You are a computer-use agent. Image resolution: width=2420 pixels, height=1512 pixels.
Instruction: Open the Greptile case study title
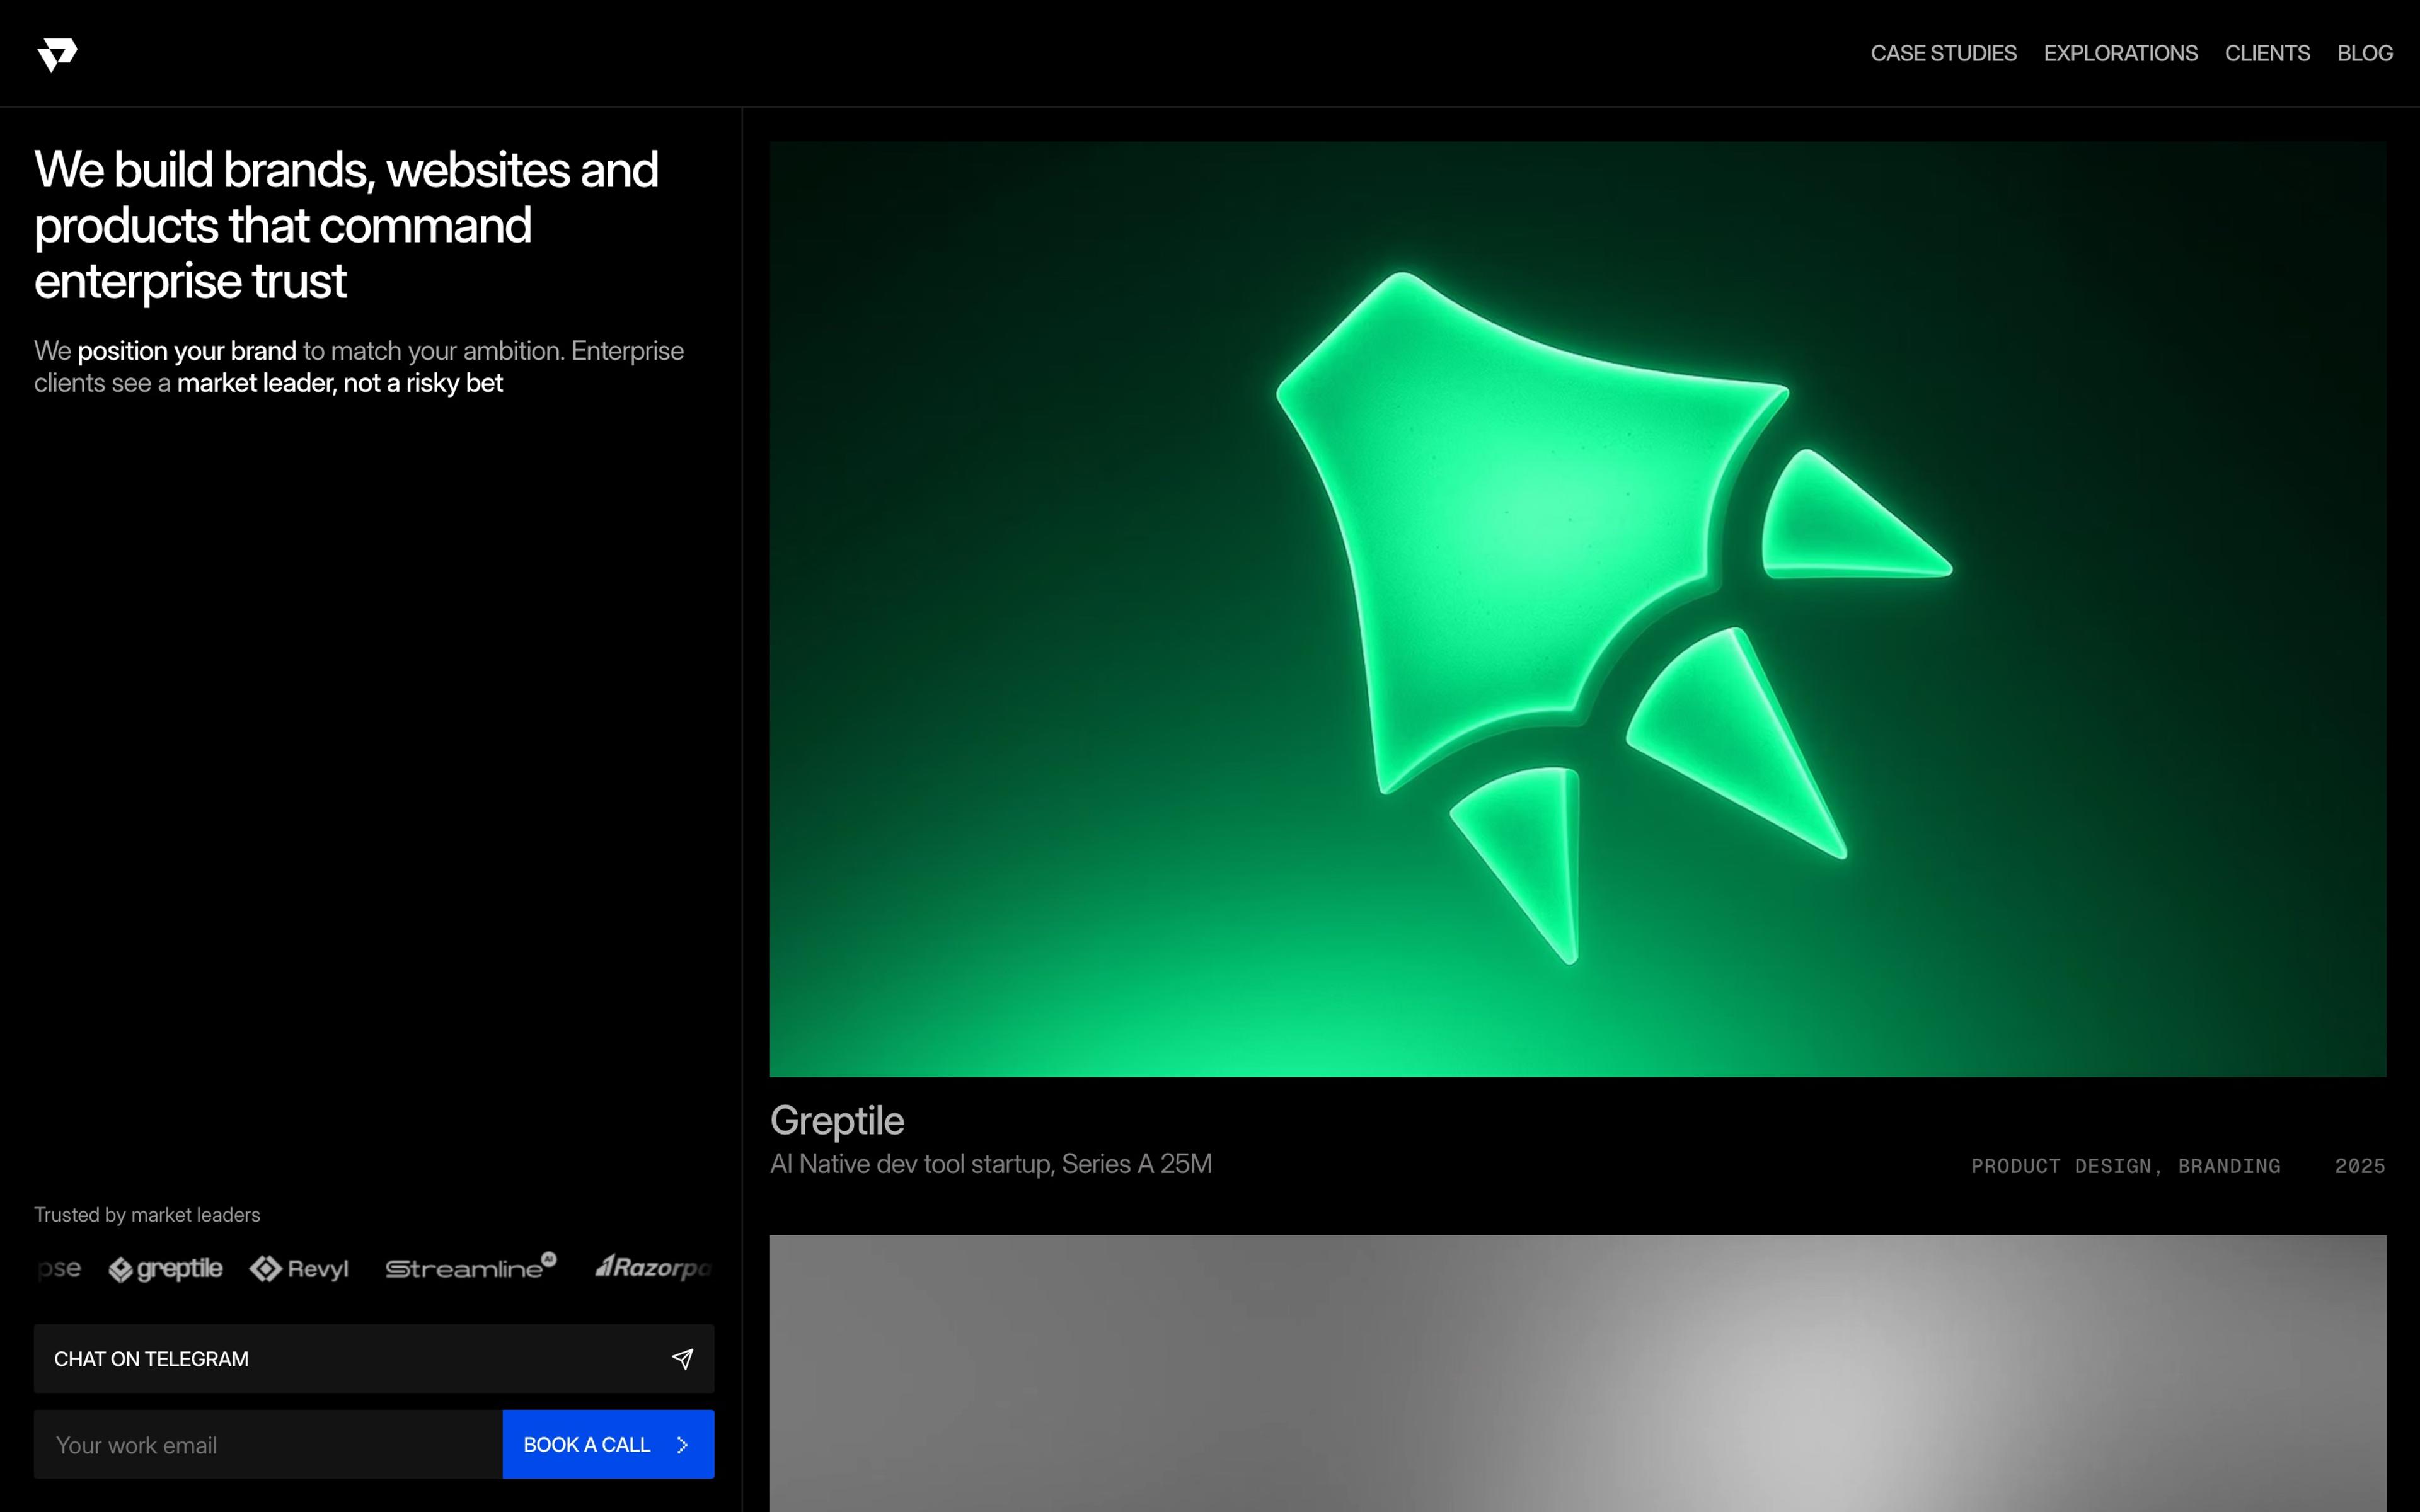pos(837,1121)
